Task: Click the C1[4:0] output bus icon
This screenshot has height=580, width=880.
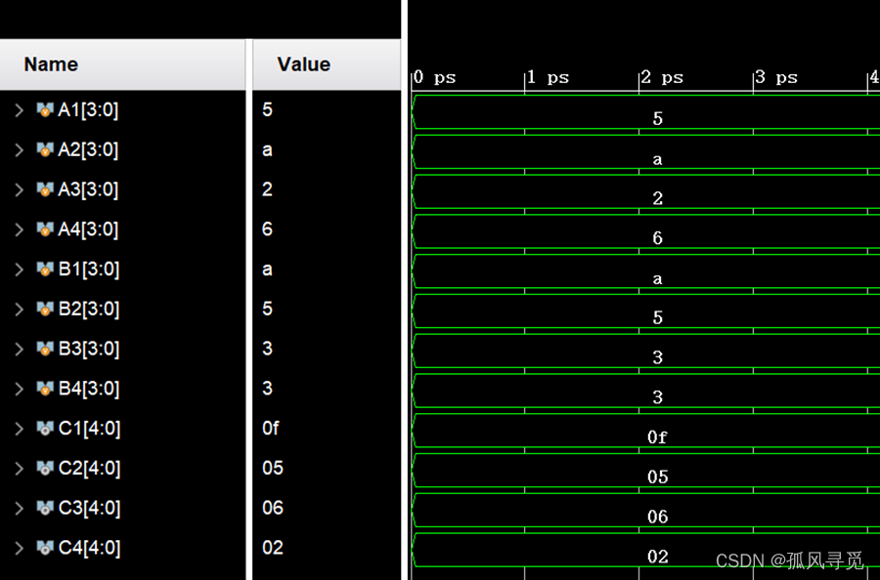Action: pos(45,429)
